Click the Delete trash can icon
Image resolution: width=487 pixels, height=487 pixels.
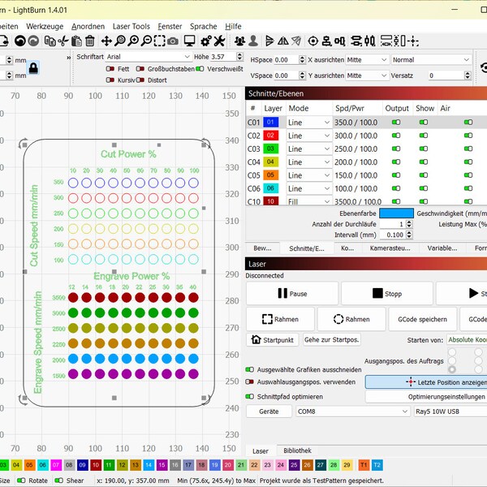pos(90,41)
